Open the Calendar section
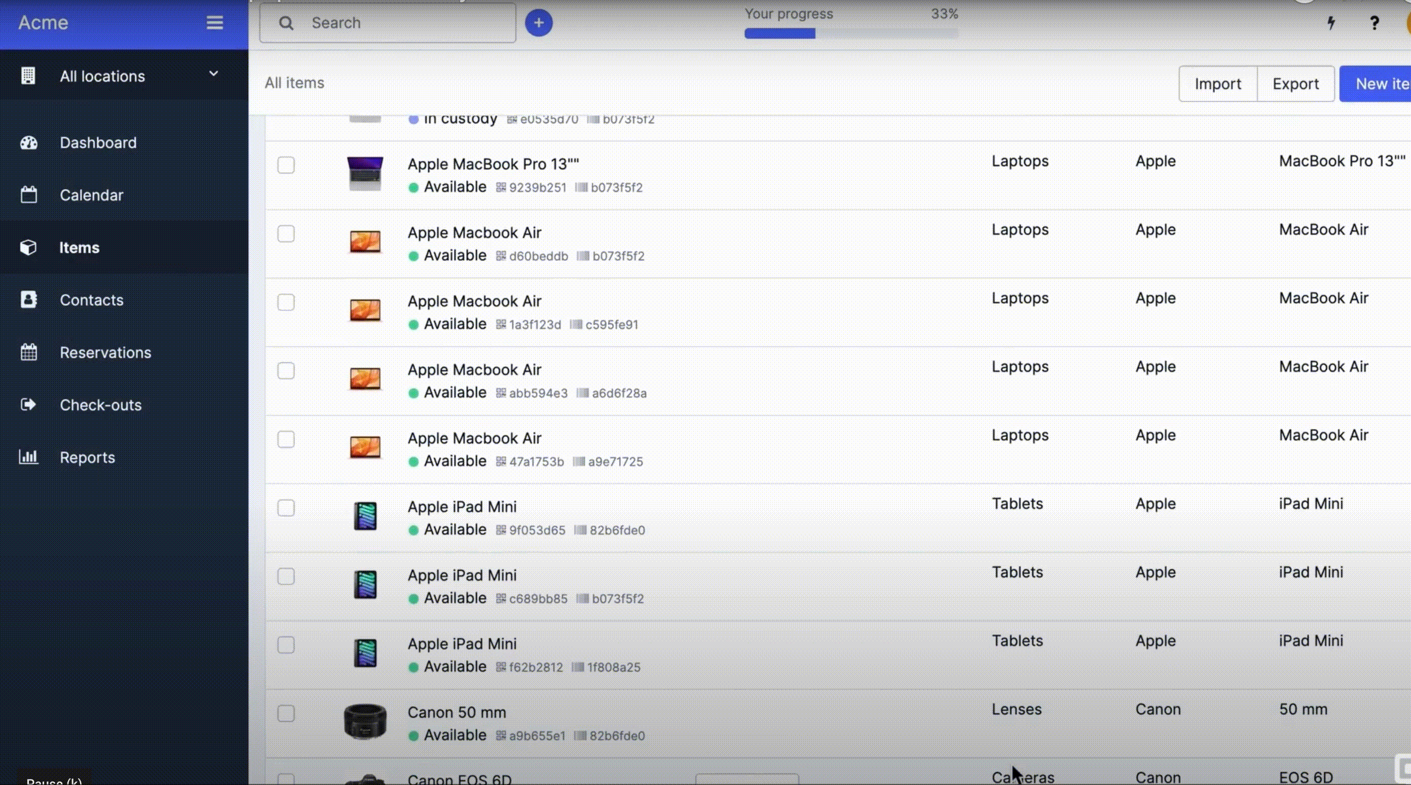This screenshot has height=785, width=1411. [91, 195]
